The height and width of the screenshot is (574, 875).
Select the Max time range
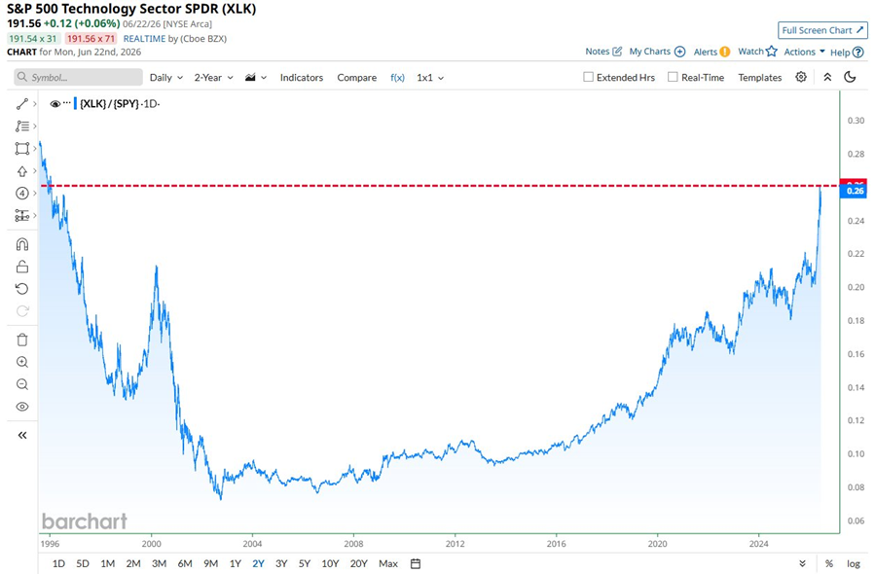(x=388, y=563)
